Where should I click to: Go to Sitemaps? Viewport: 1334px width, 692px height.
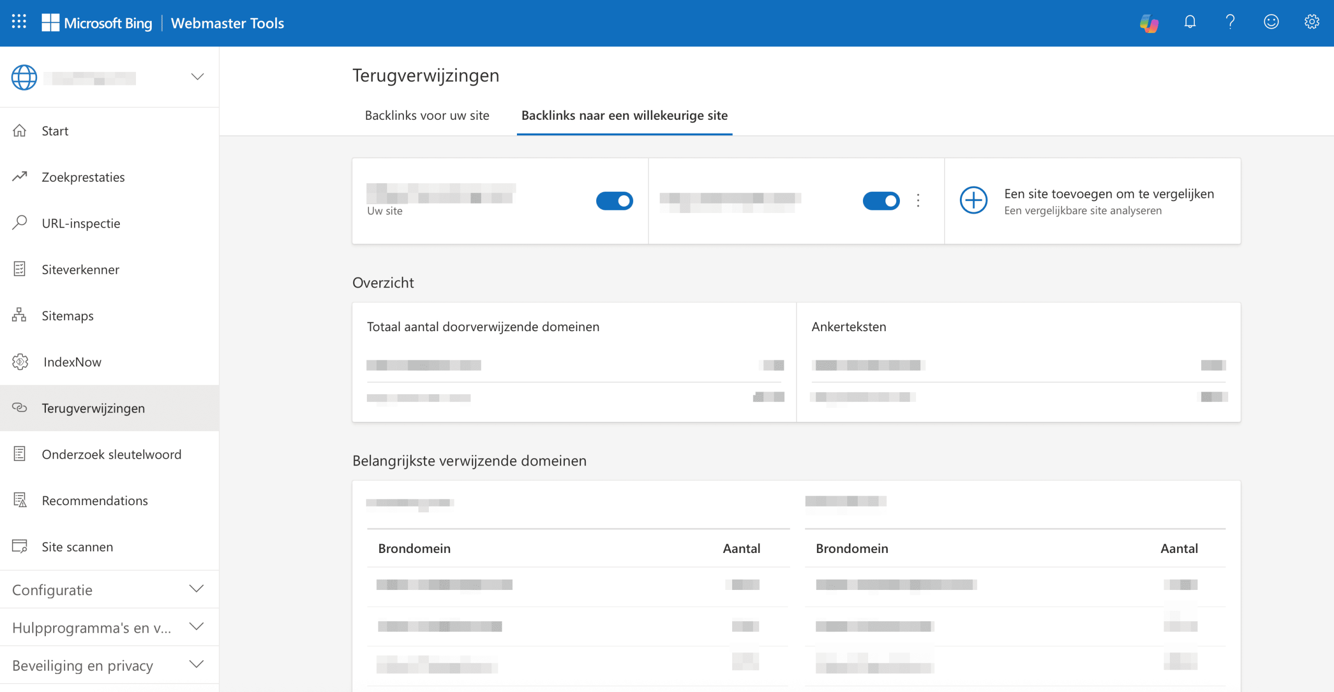109,316
